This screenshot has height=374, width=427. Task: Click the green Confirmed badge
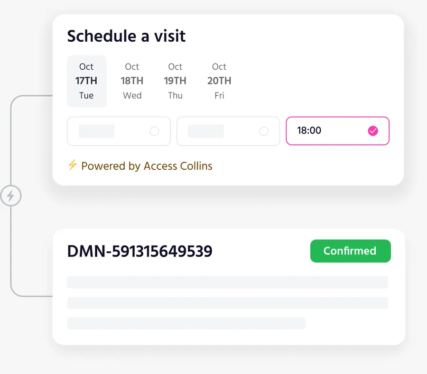tap(350, 251)
